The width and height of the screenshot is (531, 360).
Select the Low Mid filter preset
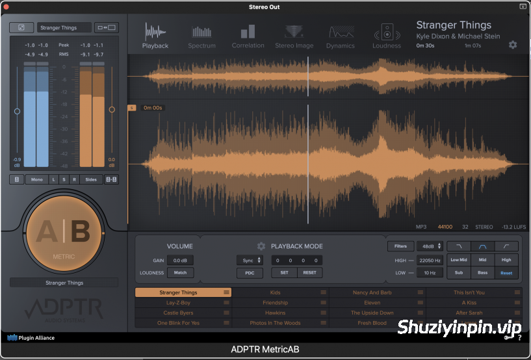coord(459,260)
